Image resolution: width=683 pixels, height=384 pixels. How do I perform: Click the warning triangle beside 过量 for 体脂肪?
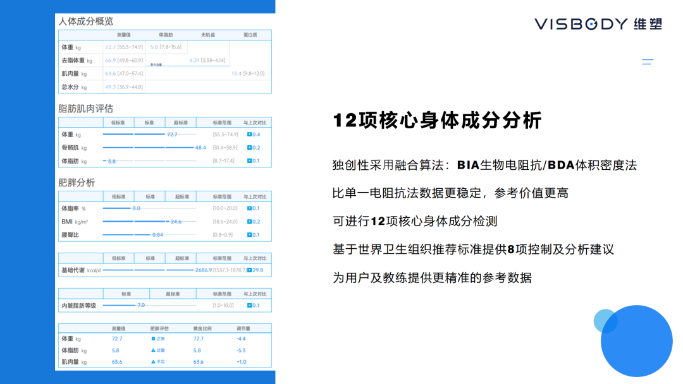[153, 350]
